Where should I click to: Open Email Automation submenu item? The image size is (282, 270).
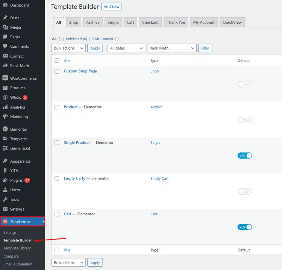18,264
